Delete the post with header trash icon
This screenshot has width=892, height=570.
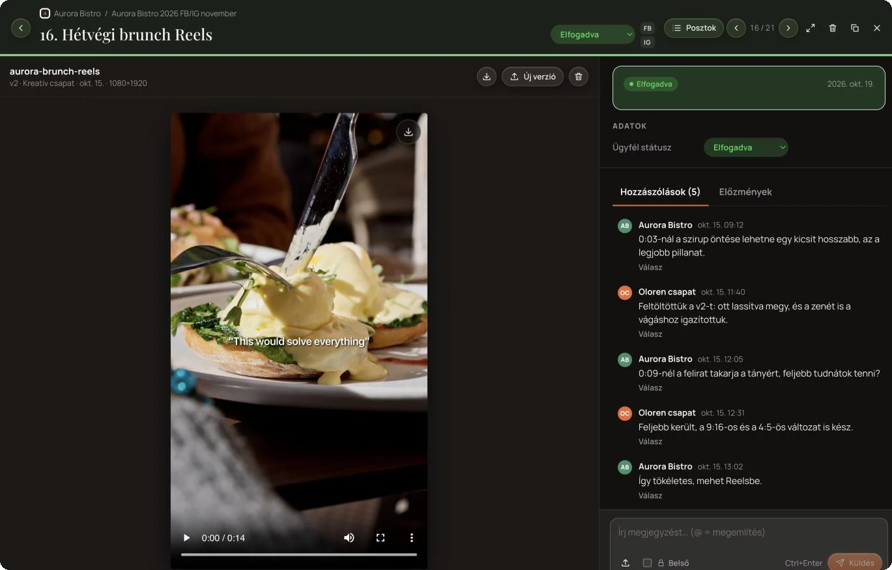(833, 28)
